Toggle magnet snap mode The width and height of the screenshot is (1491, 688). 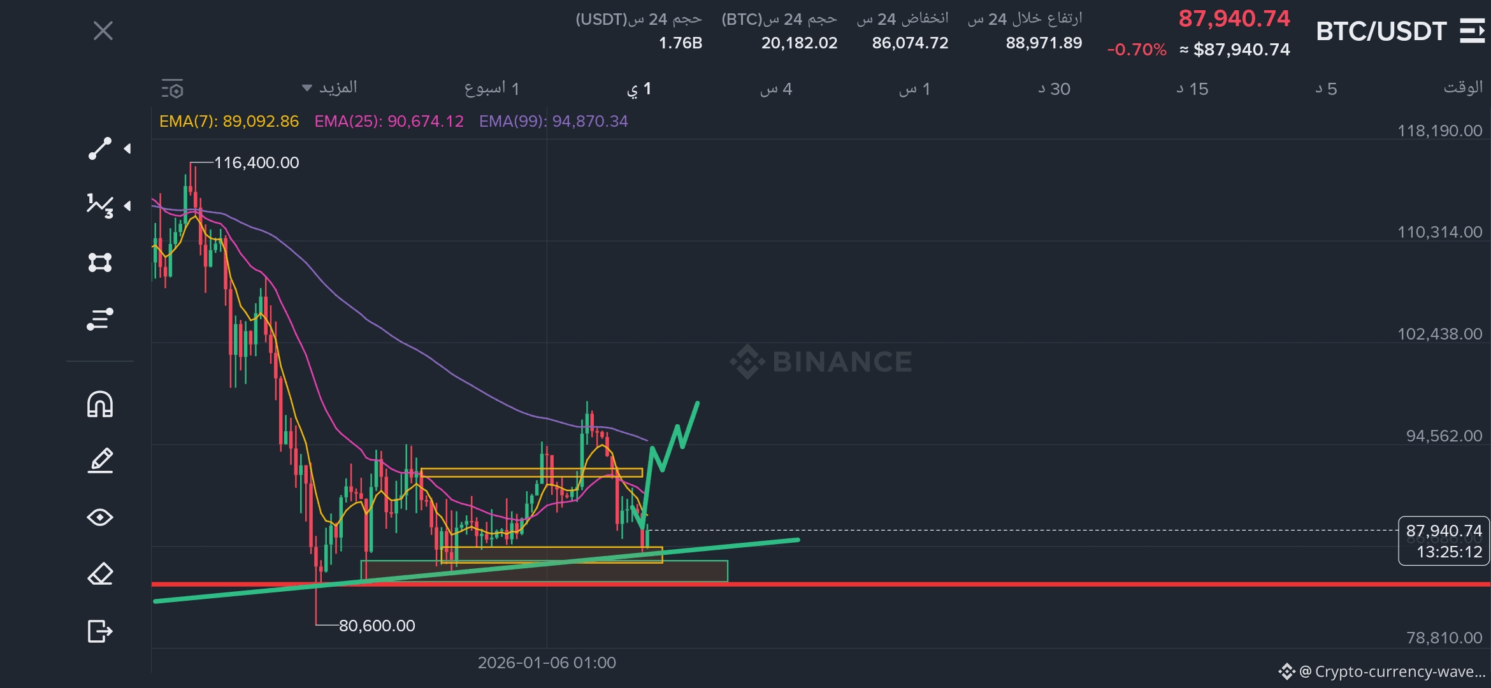click(x=100, y=405)
